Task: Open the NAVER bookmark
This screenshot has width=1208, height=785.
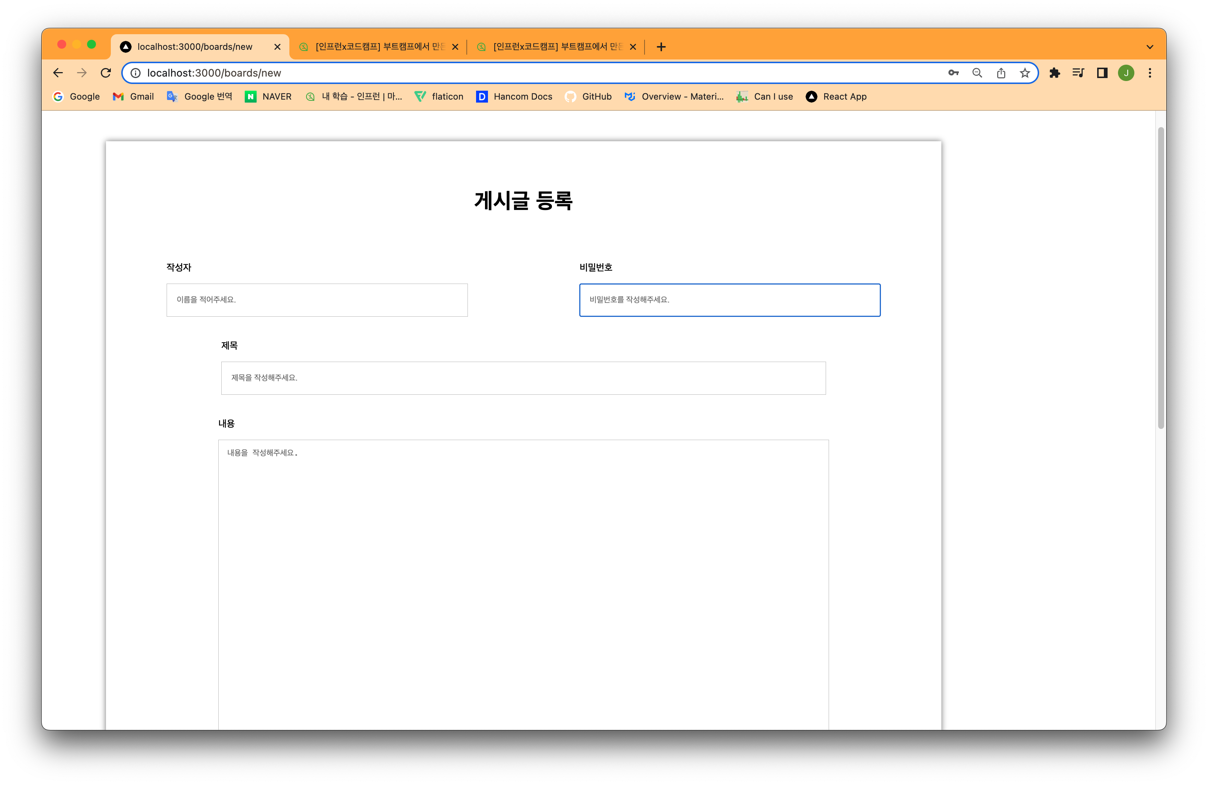Action: 268,96
